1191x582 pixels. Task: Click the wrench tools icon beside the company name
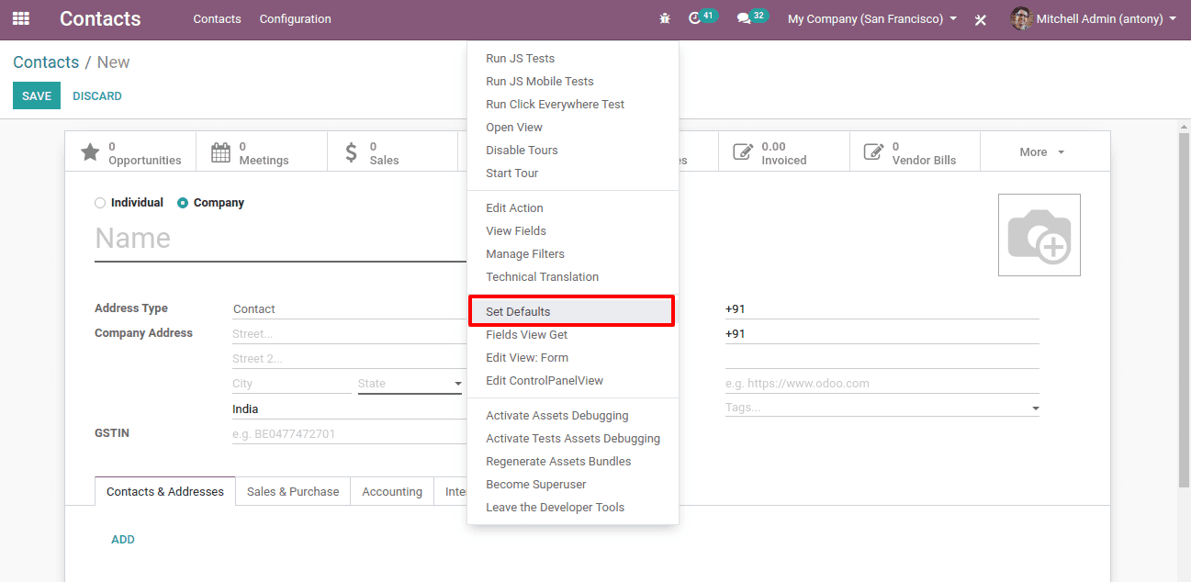pyautogui.click(x=981, y=19)
